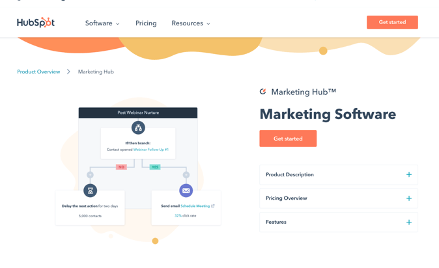The height and width of the screenshot is (268, 439).
Task: Open the Webinar Follow-Up #1 link
Action: [151, 150]
